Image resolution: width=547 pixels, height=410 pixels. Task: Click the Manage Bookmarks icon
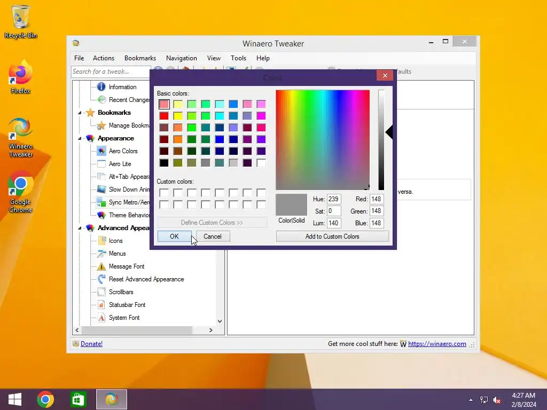pyautogui.click(x=101, y=125)
